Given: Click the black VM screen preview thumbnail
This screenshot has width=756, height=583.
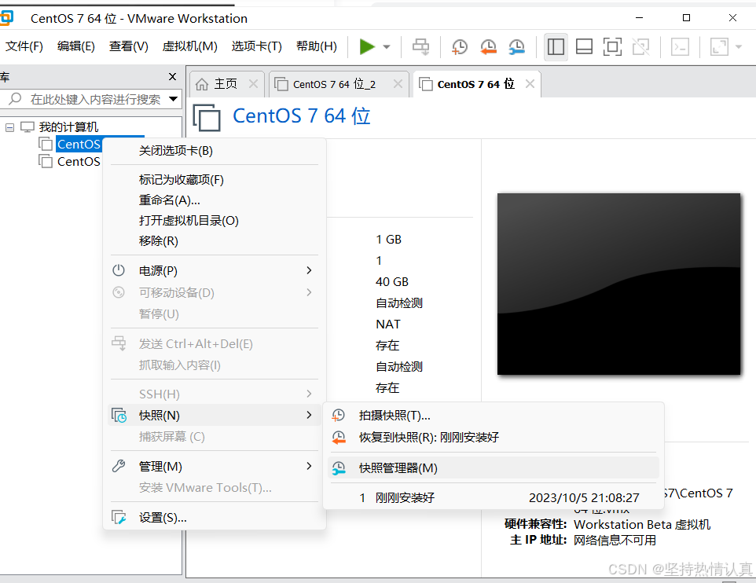Looking at the screenshot, I should click(618, 284).
